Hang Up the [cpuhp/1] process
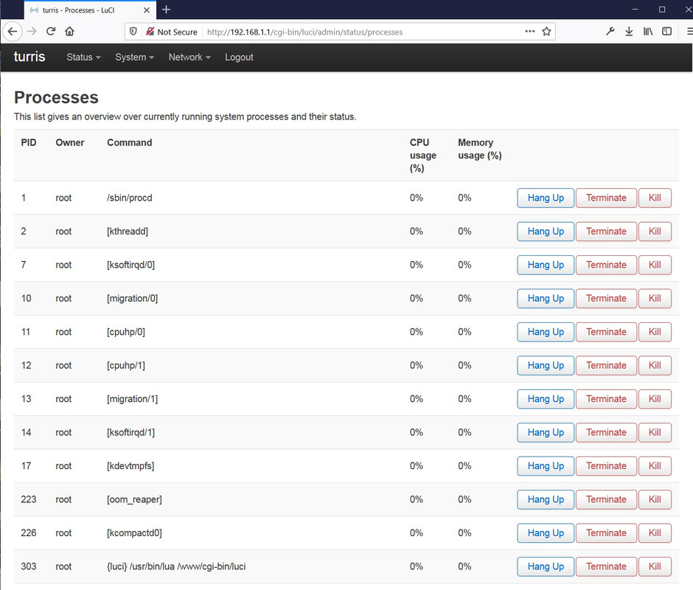 546,365
